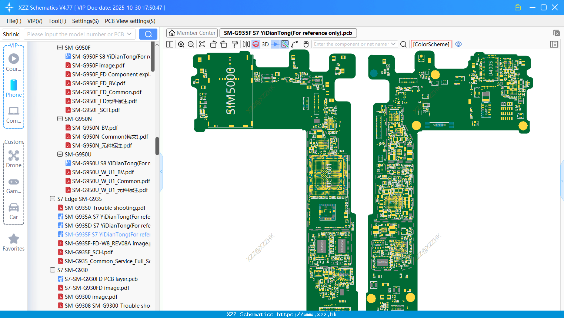Mirror flip the board icon

246,44
